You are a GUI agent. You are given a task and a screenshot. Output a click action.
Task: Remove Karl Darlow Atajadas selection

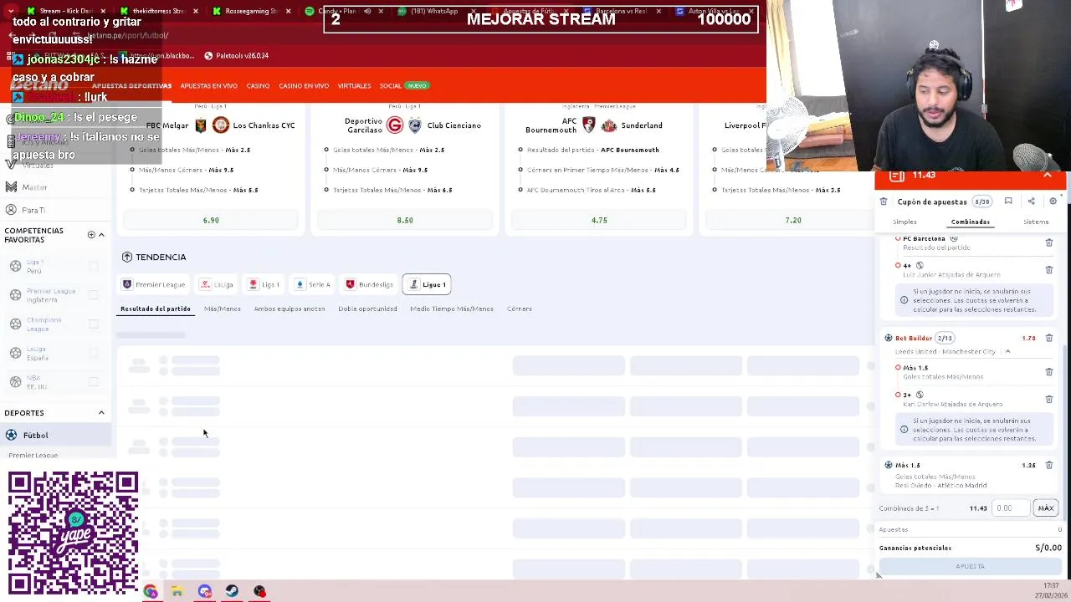point(1048,399)
